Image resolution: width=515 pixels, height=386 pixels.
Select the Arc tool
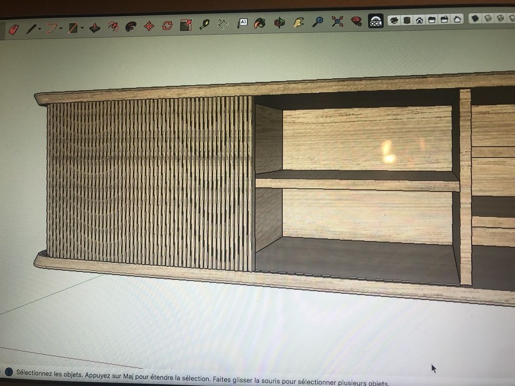[52, 28]
